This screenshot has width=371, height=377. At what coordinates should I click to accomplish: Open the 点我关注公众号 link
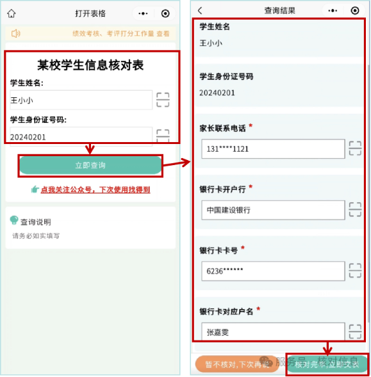click(x=95, y=189)
